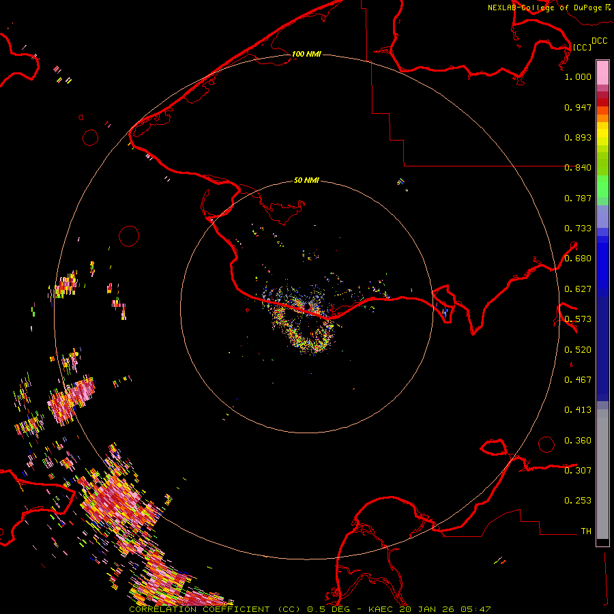Screen dimensions: 614x614
Task: Click the 50 NMI range ring label
Action: pos(306,180)
